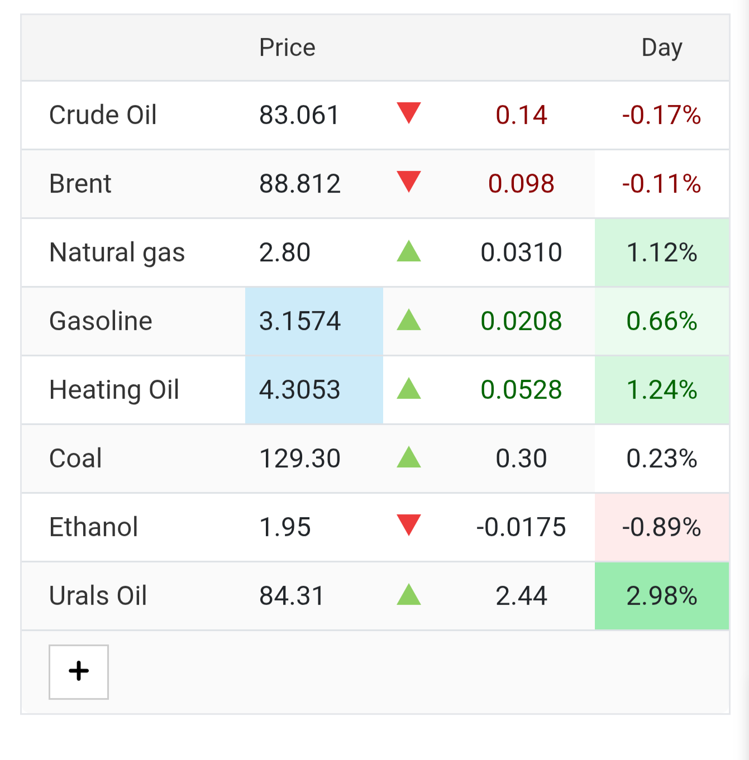Viewport: 749px width, 760px height.
Task: Click the green up arrow for Coal
Action: pos(409,457)
